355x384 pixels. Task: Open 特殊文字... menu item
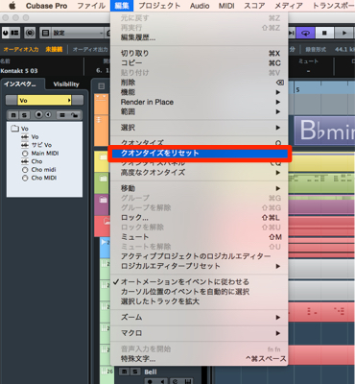[199, 359]
